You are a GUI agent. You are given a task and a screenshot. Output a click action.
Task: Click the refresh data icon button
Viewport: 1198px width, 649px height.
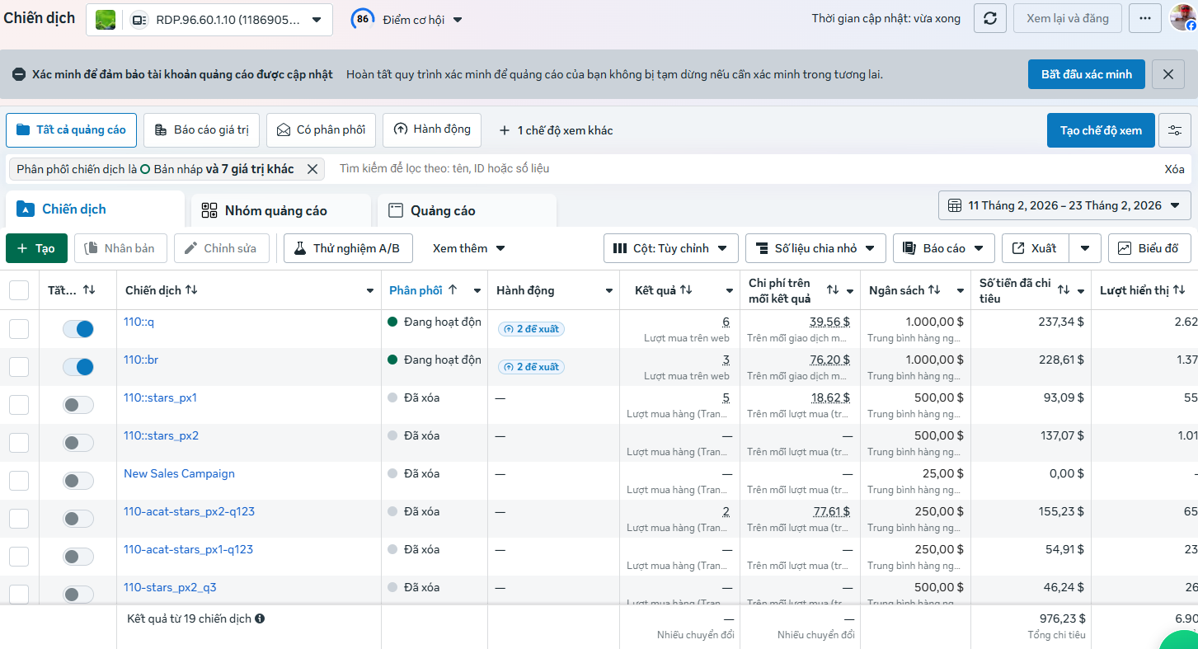pyautogui.click(x=990, y=18)
